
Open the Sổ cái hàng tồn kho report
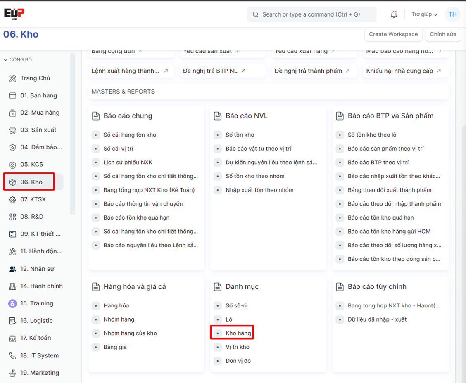pyautogui.click(x=130, y=135)
